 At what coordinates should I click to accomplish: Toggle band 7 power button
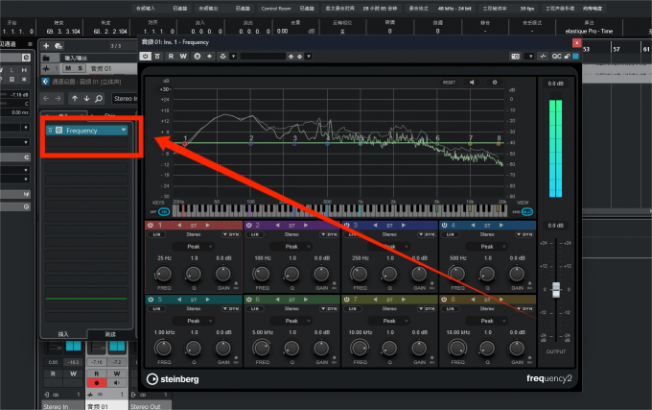coord(346,300)
